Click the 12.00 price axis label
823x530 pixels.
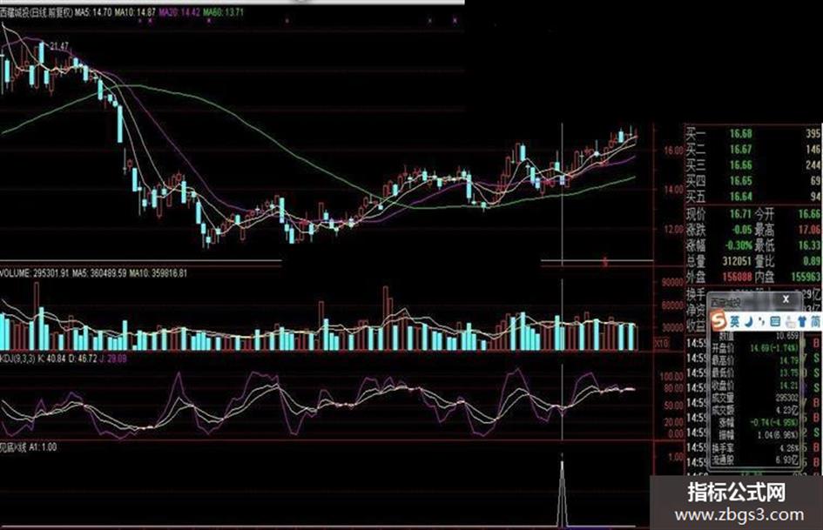point(673,229)
